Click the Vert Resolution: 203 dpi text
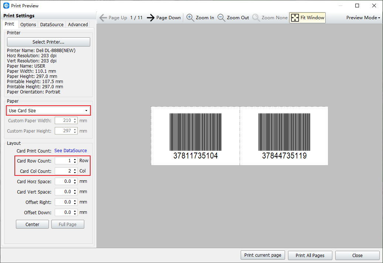The width and height of the screenshot is (383, 263). pos(32,61)
